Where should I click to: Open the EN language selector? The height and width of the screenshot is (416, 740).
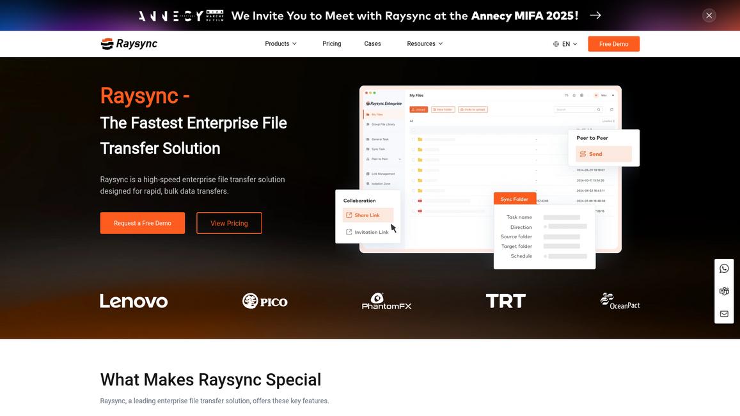tap(565, 44)
